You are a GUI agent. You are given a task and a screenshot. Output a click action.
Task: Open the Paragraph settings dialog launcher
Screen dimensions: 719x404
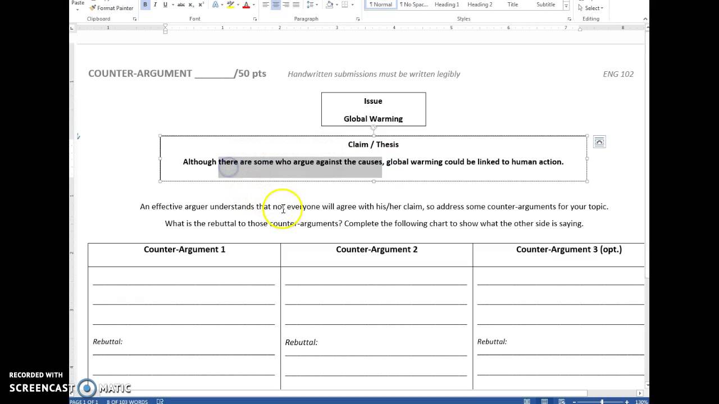pos(358,19)
